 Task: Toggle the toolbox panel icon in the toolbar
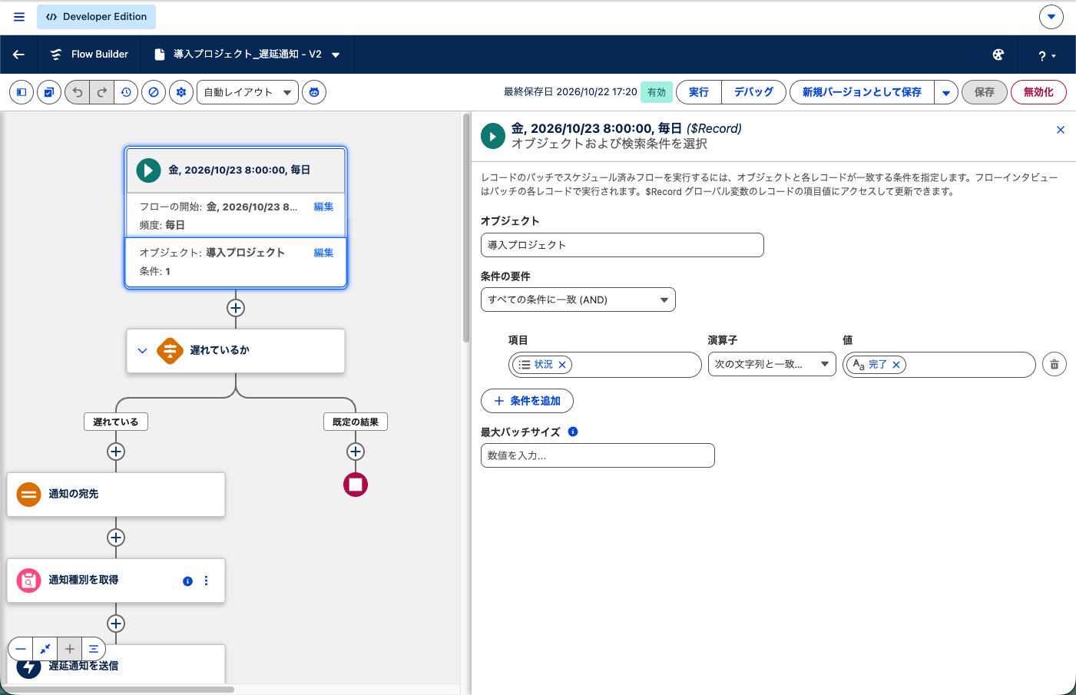click(x=22, y=92)
